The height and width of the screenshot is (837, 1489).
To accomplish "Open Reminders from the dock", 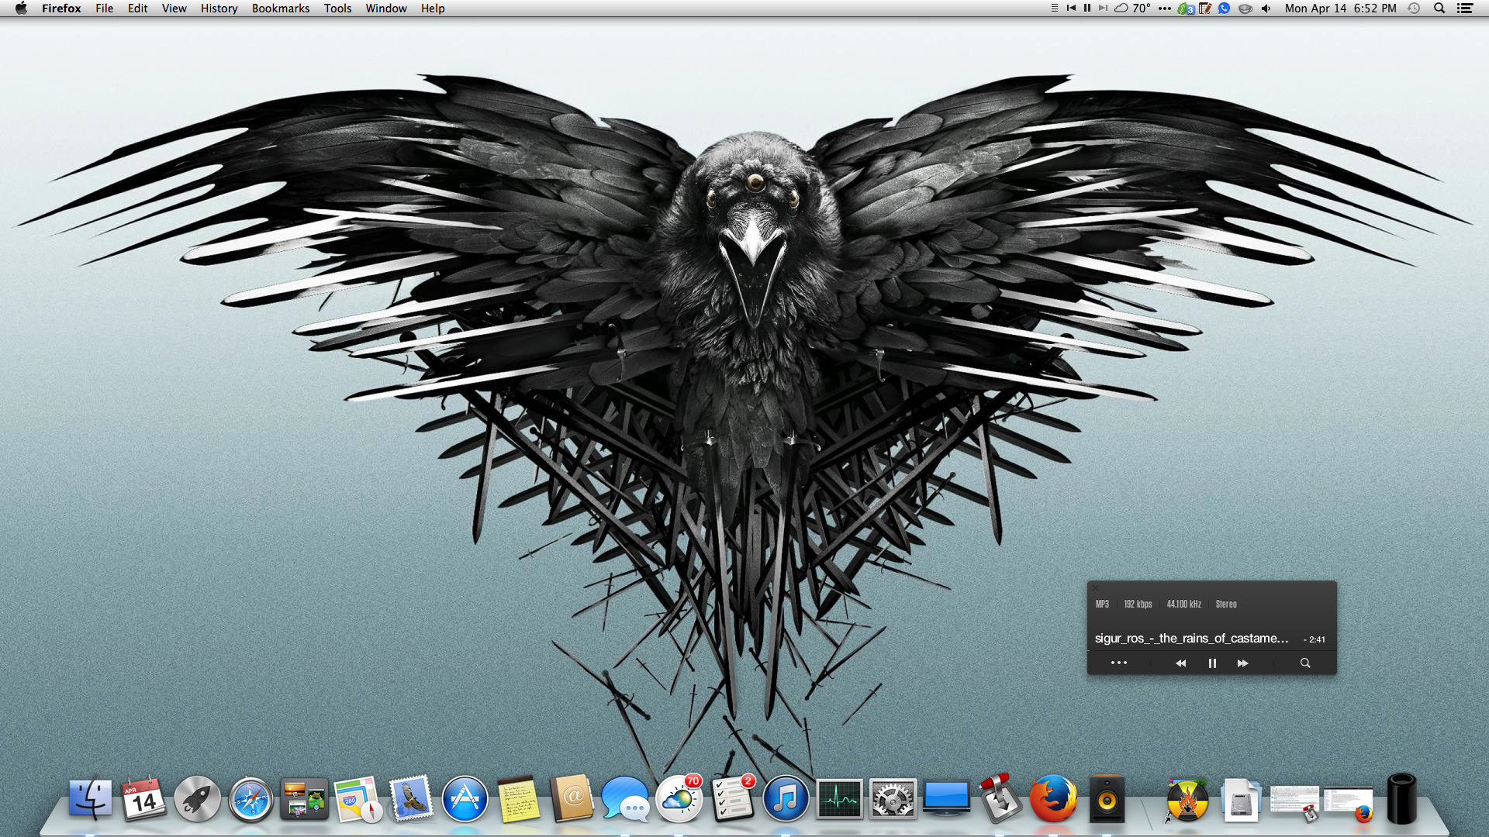I will pos(733,799).
